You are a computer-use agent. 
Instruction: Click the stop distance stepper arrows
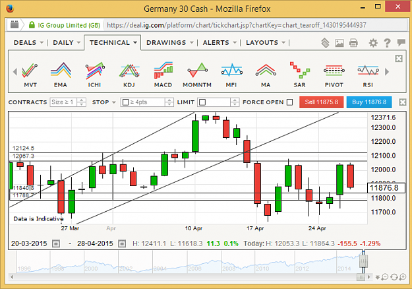tap(169, 102)
